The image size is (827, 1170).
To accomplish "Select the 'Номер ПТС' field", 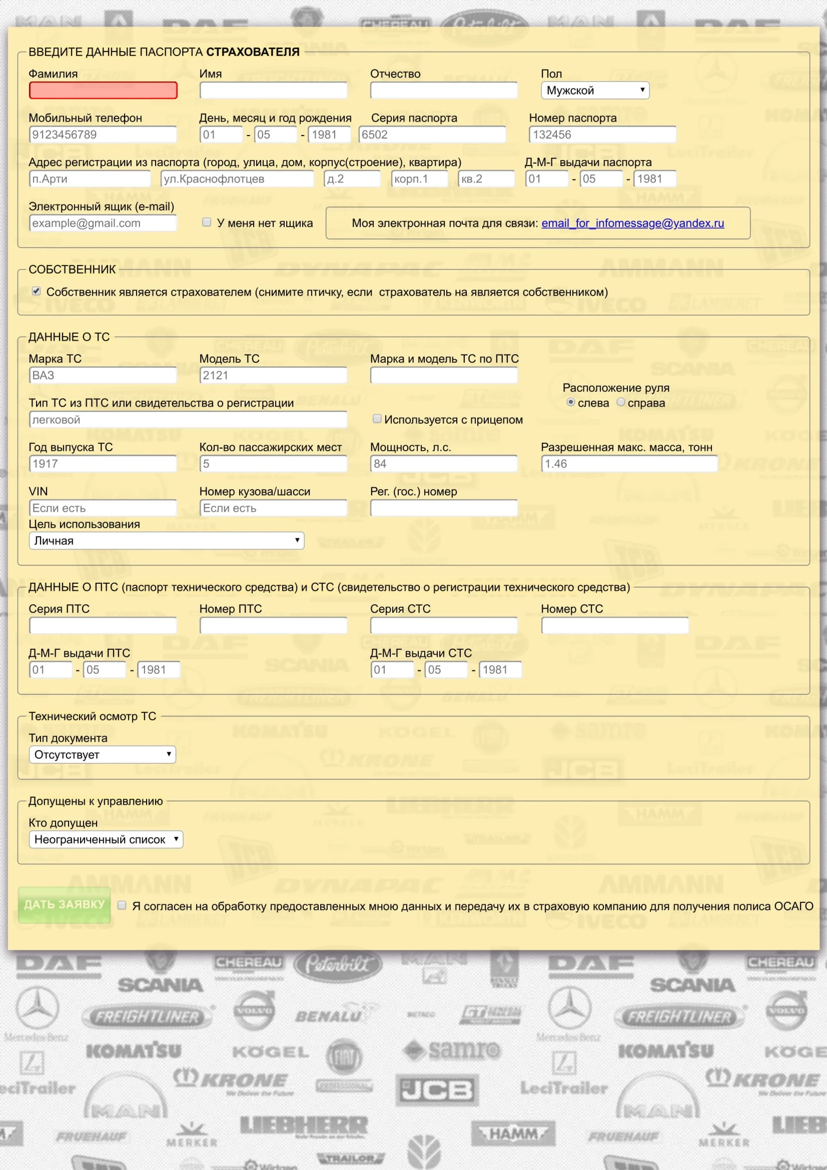I will click(x=274, y=625).
